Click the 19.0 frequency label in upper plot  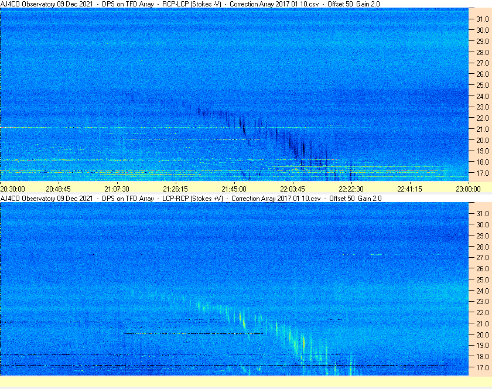483,151
